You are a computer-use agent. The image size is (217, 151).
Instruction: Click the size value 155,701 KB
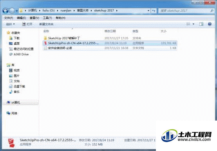(168, 43)
